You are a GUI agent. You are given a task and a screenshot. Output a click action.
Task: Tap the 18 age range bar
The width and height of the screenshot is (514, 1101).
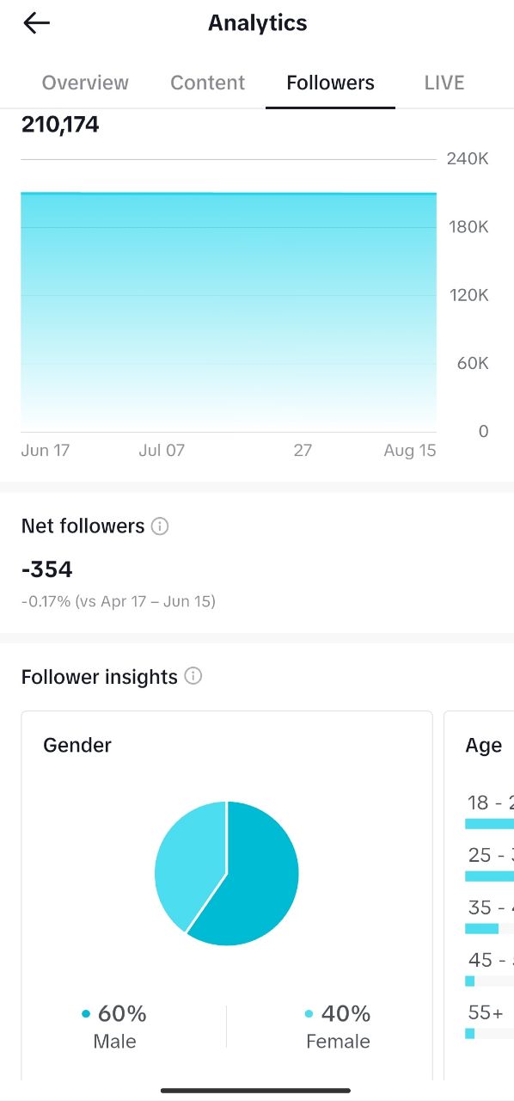coord(489,823)
